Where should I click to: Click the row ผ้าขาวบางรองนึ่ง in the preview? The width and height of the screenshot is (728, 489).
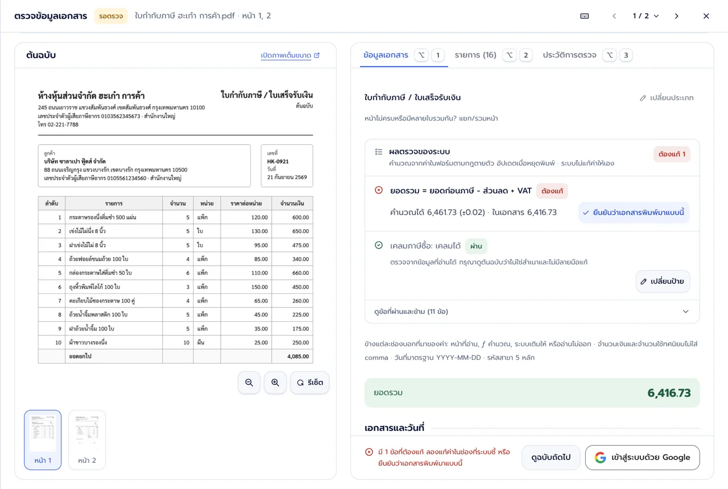click(x=175, y=343)
